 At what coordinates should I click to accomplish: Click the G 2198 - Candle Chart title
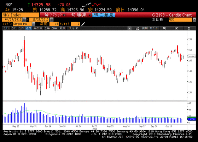172,15
